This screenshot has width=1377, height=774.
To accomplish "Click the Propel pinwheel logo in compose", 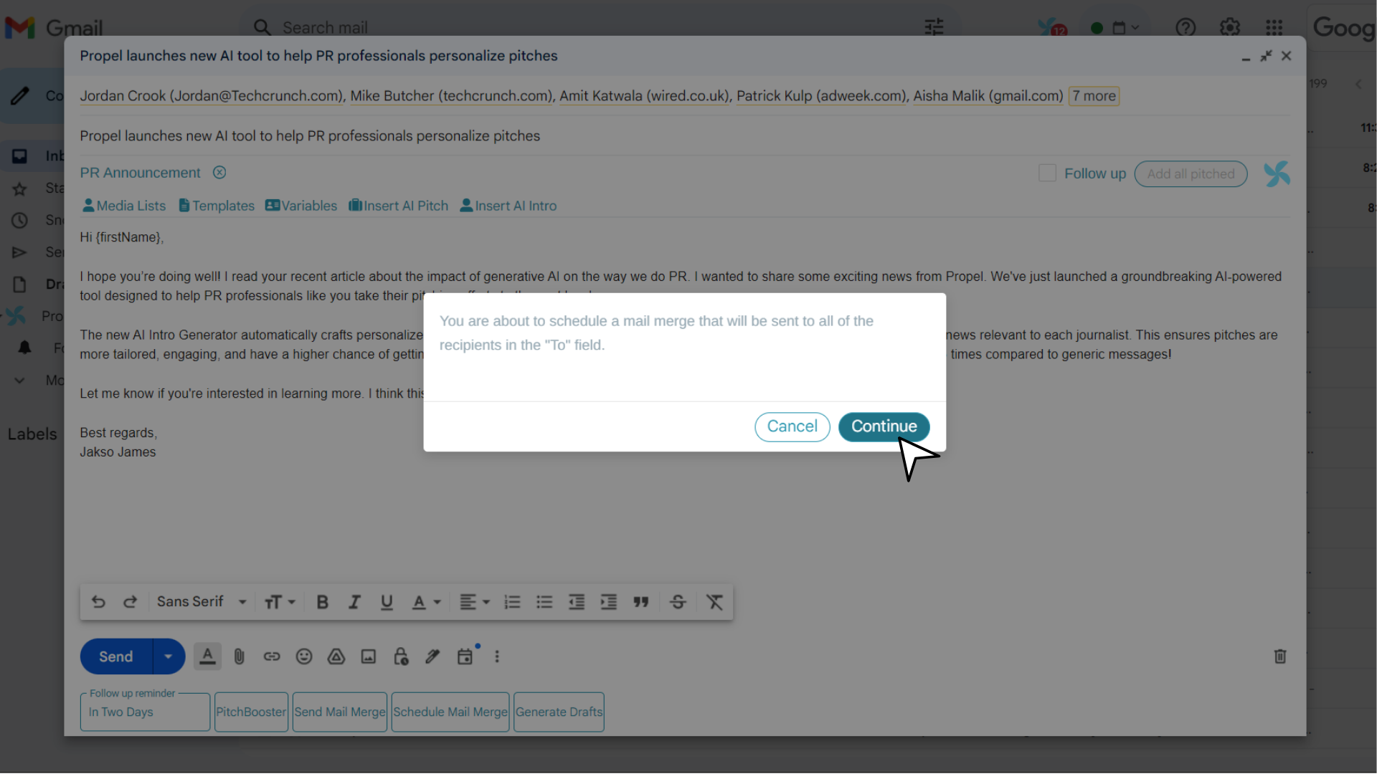I will click(1277, 174).
